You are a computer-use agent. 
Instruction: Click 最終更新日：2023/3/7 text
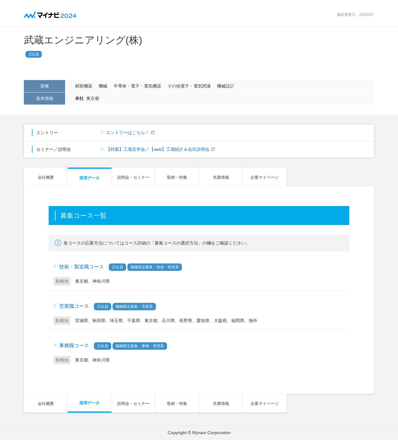tap(356, 15)
